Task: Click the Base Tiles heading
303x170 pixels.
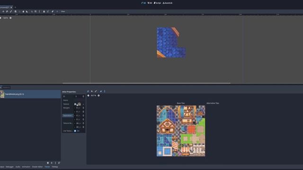Action: pyautogui.click(x=181, y=103)
